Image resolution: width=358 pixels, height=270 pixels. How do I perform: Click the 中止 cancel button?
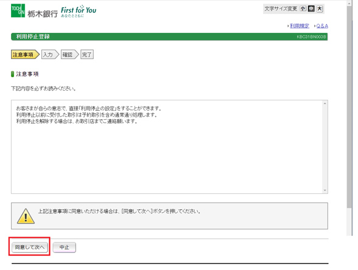(x=64, y=247)
